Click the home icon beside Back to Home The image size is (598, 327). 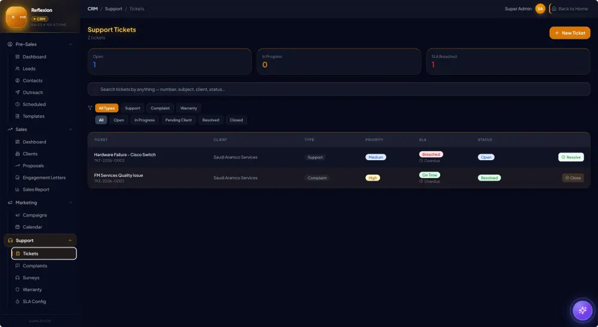click(554, 9)
